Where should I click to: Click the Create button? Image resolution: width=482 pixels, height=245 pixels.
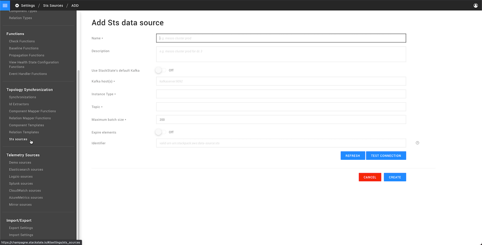[x=395, y=177]
